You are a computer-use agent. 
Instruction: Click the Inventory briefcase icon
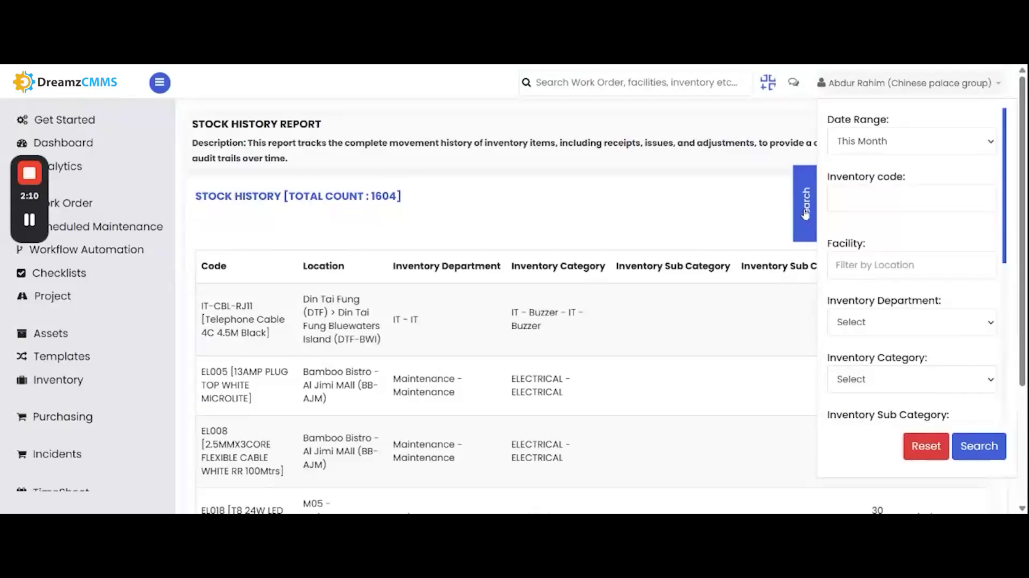(22, 380)
